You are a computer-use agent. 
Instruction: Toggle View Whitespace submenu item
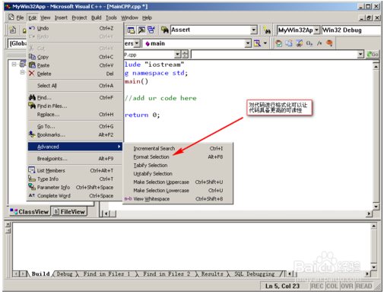(178, 199)
